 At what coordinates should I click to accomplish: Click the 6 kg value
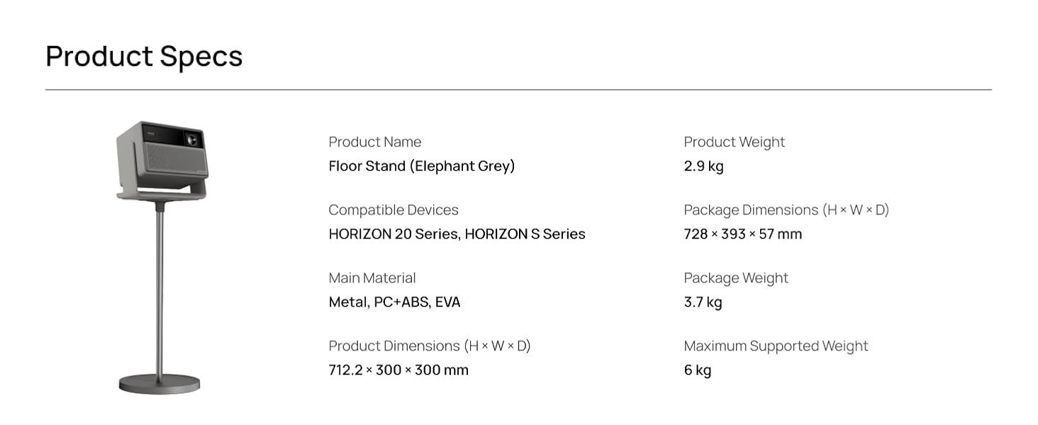[697, 370]
